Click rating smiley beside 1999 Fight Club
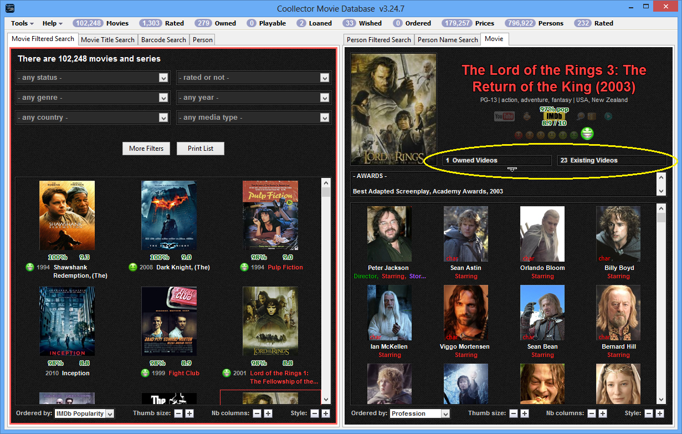This screenshot has height=434, width=682. (x=145, y=373)
